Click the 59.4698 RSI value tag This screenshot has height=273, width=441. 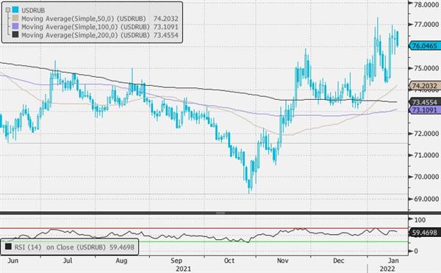[424, 233]
